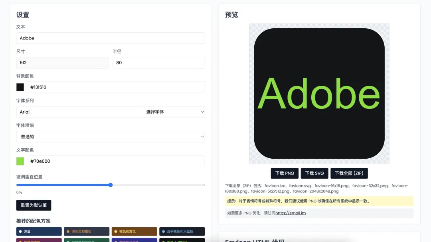Viewport: 431px width, 242px height.
Task: Open the 字体粗细 dropdown showing 普通的
Action: click(110, 136)
